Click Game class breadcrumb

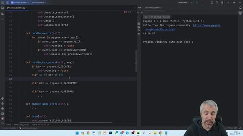[9, 125]
